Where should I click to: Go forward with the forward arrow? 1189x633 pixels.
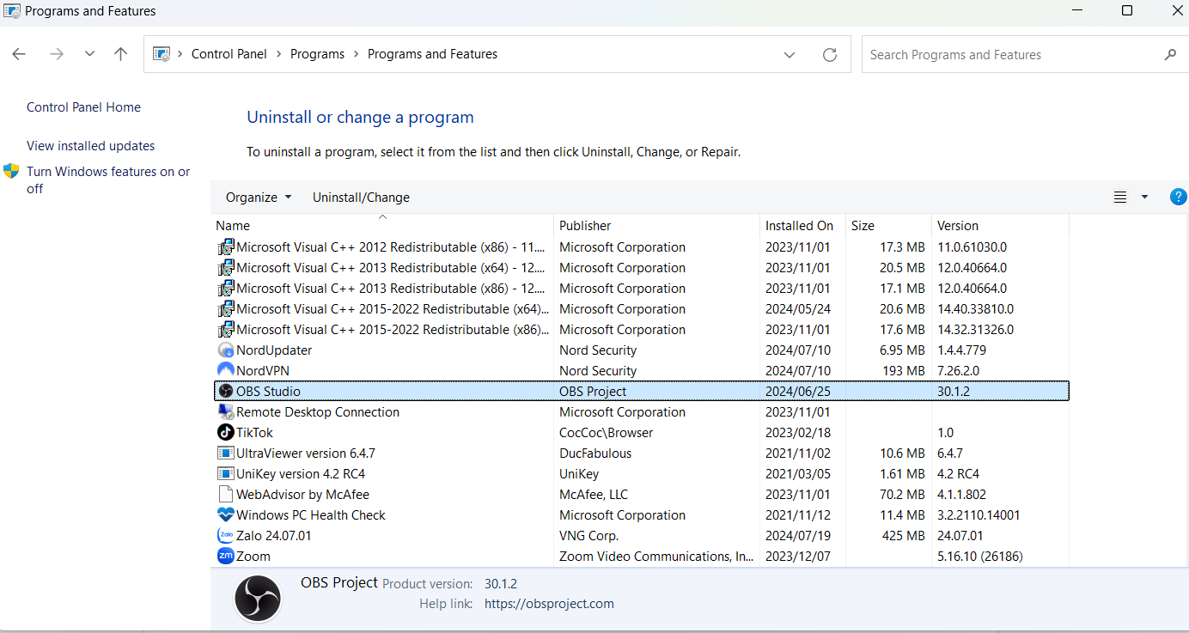pyautogui.click(x=57, y=54)
